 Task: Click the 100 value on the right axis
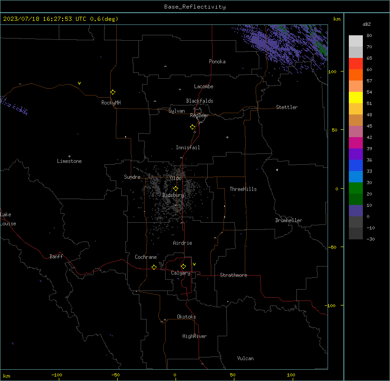[332, 71]
